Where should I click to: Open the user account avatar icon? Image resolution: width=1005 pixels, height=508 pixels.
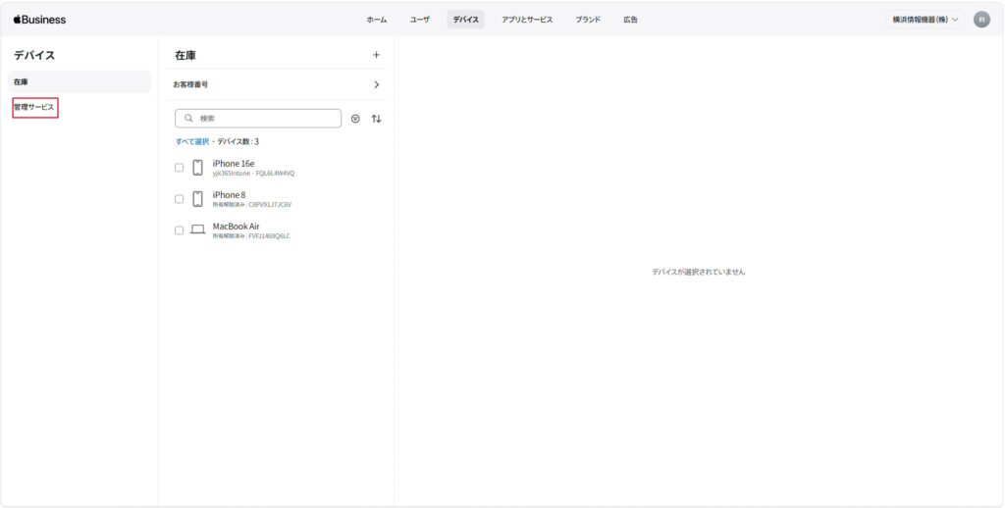point(981,20)
